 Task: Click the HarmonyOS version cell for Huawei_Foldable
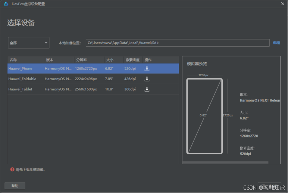(x=58, y=79)
